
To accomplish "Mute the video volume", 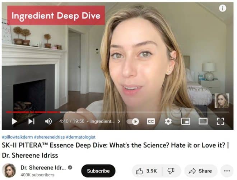I will (x=48, y=121).
